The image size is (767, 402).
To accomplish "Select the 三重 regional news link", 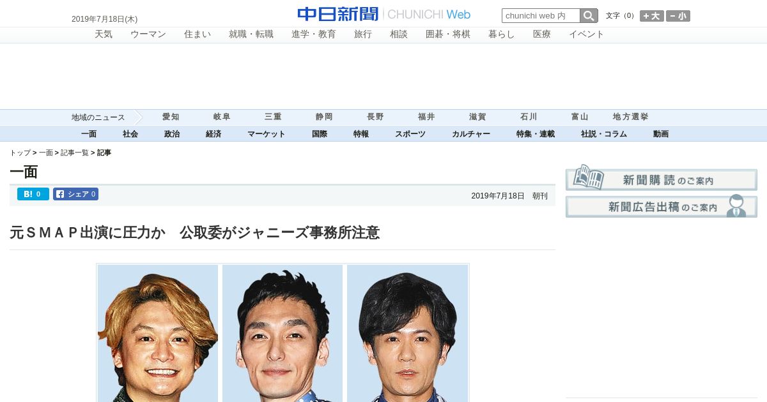I will pyautogui.click(x=273, y=117).
